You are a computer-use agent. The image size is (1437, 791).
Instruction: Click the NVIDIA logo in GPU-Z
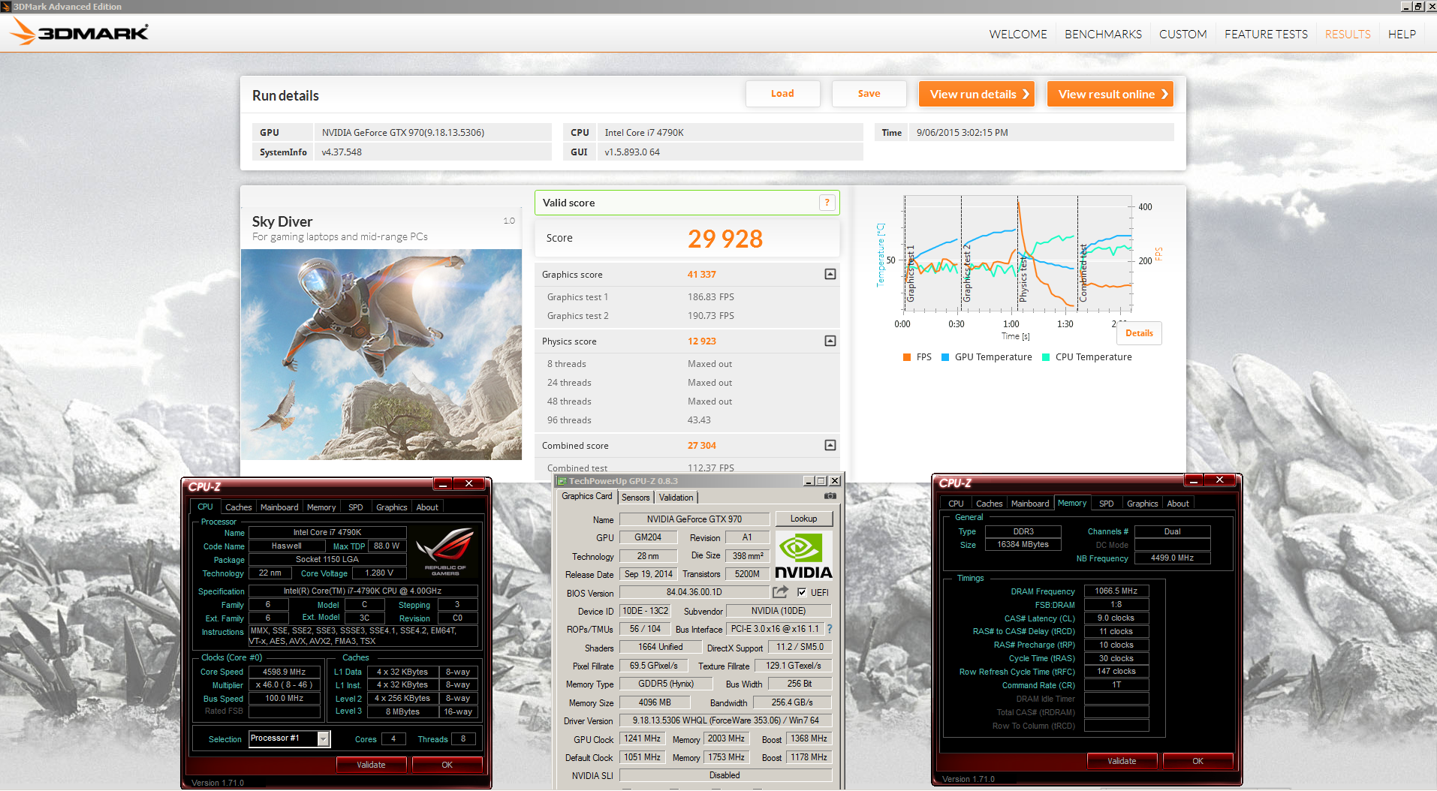coord(803,556)
